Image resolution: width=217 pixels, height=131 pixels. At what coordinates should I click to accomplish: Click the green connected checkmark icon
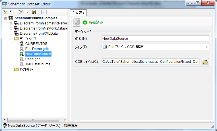pyautogui.click(x=85, y=22)
